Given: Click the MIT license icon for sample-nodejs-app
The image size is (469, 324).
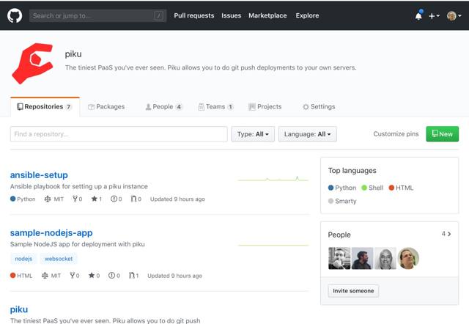Looking at the screenshot, I should click(45, 276).
